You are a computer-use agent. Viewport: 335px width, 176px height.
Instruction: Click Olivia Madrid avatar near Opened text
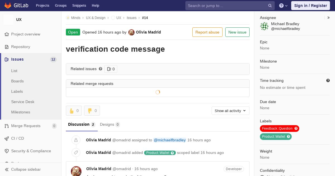(131, 32)
